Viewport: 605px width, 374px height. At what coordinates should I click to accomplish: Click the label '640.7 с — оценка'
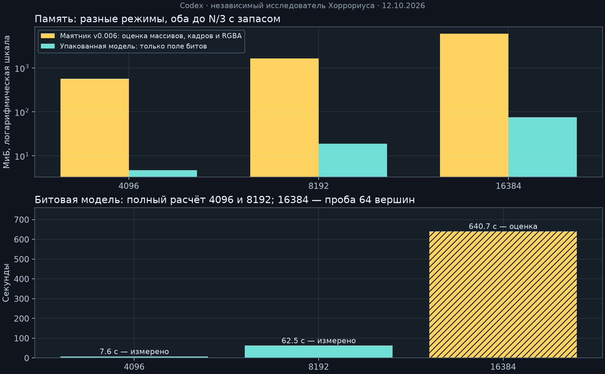(503, 227)
